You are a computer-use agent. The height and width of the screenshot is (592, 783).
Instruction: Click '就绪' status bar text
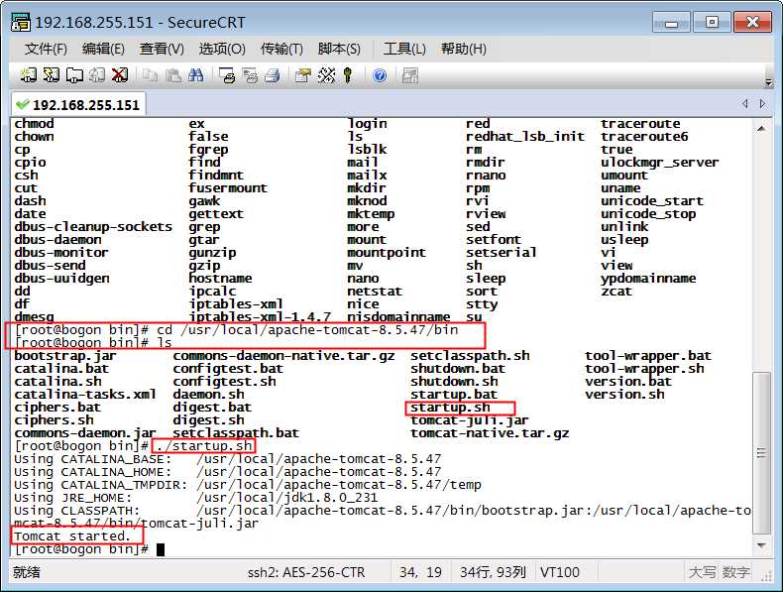pos(27,572)
